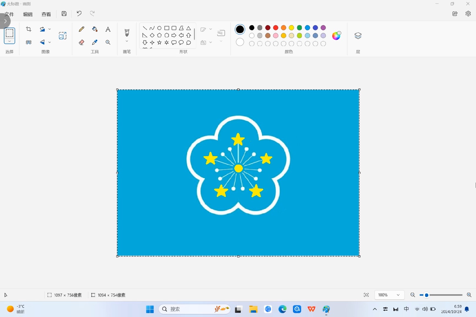Image resolution: width=476 pixels, height=317 pixels.
Task: Pick the orange color swatch
Action: pyautogui.click(x=284, y=28)
